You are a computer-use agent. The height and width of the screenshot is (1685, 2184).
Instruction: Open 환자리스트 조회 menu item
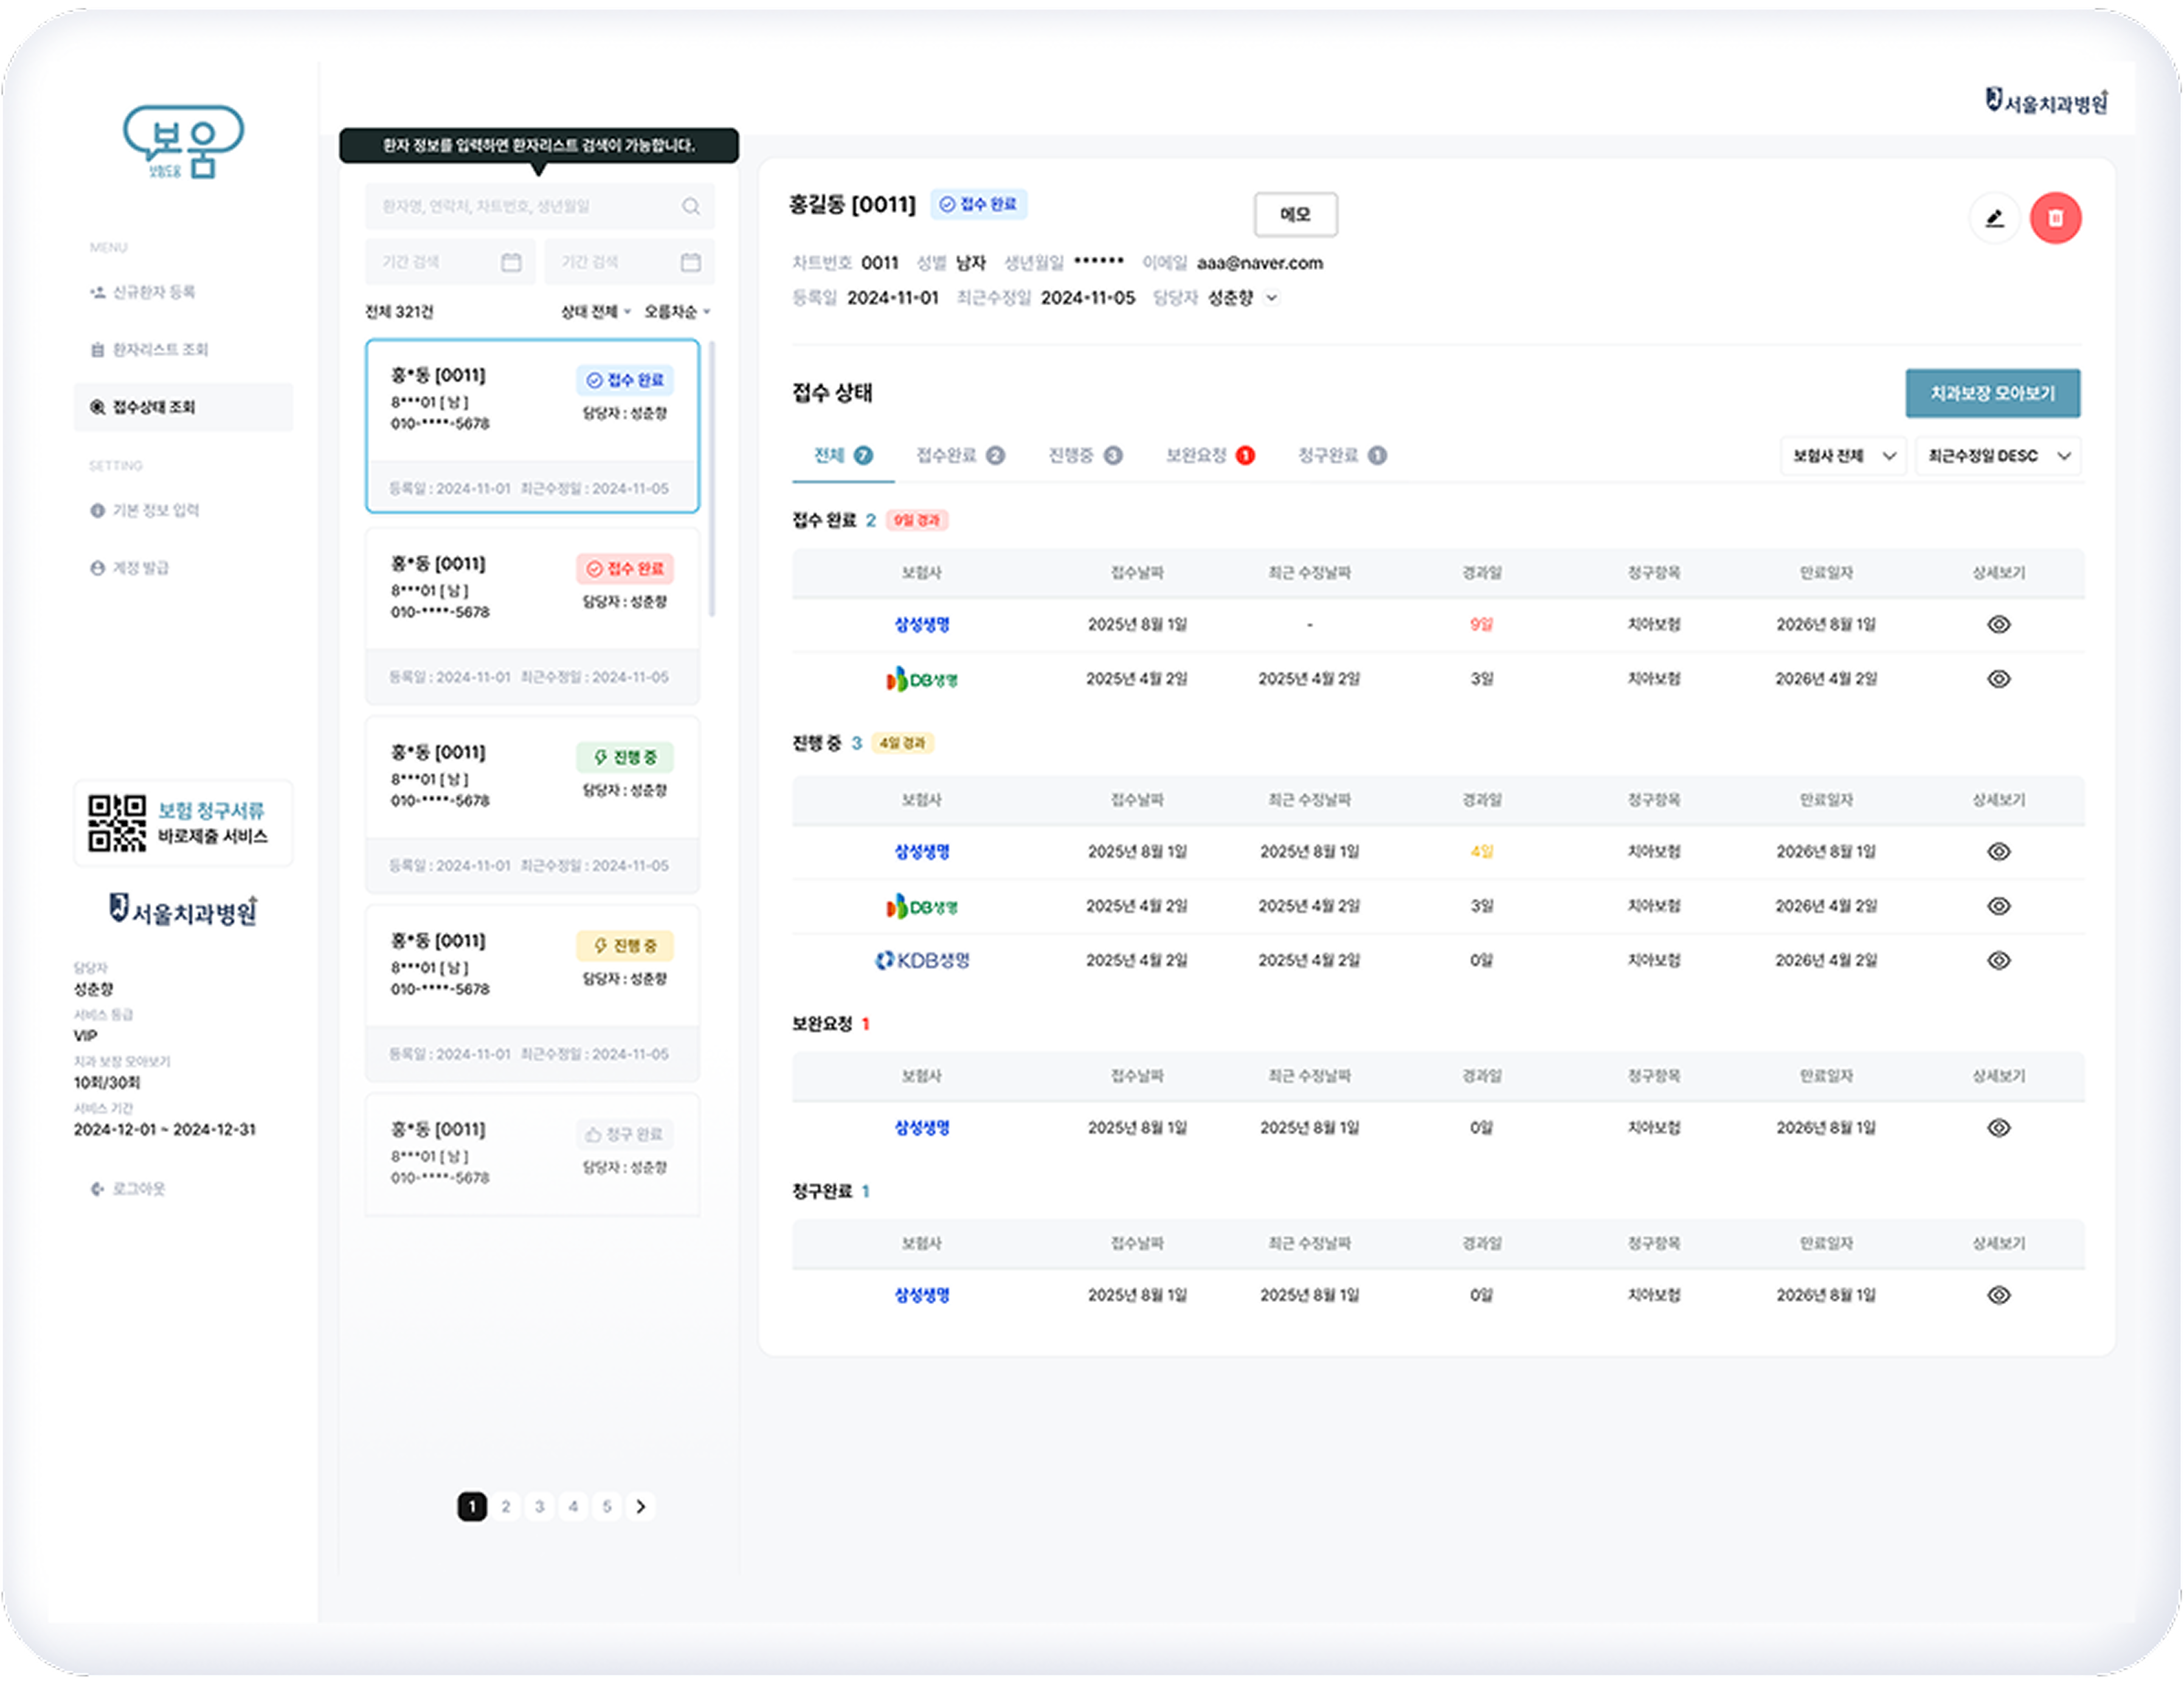click(160, 349)
